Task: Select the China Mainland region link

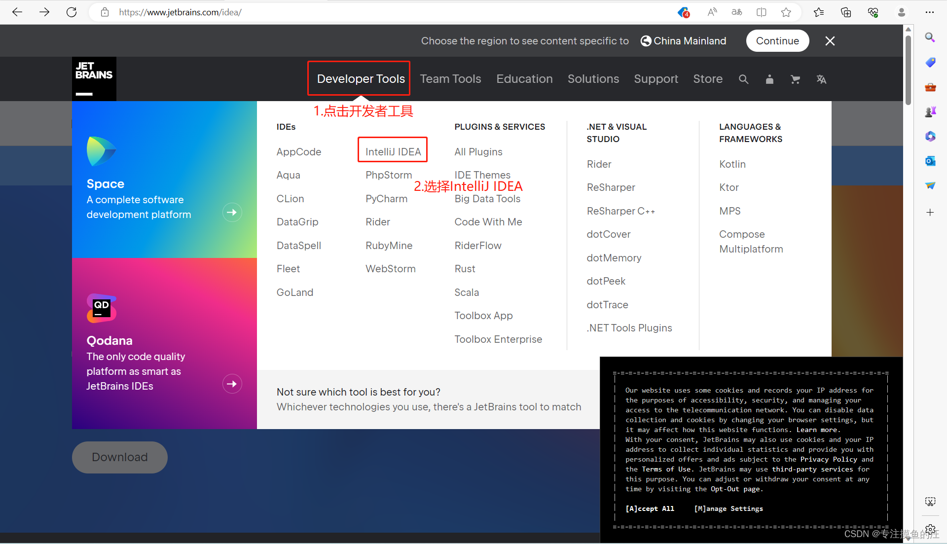Action: coord(683,41)
